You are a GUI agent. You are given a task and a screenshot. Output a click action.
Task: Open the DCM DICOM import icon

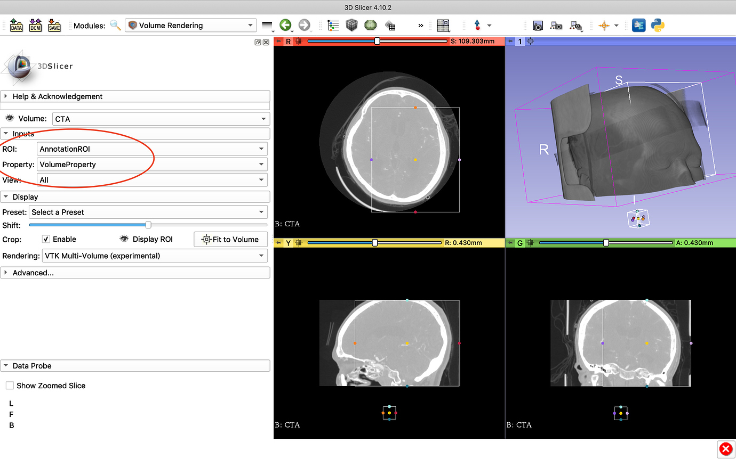point(35,26)
